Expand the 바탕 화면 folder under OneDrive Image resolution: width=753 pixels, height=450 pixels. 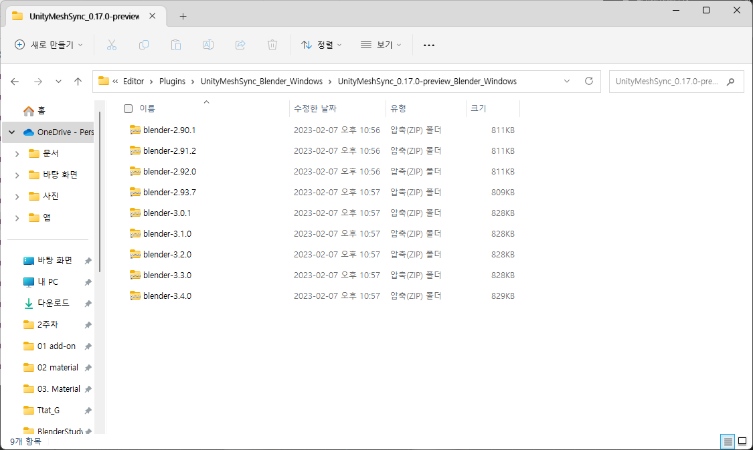coord(17,175)
